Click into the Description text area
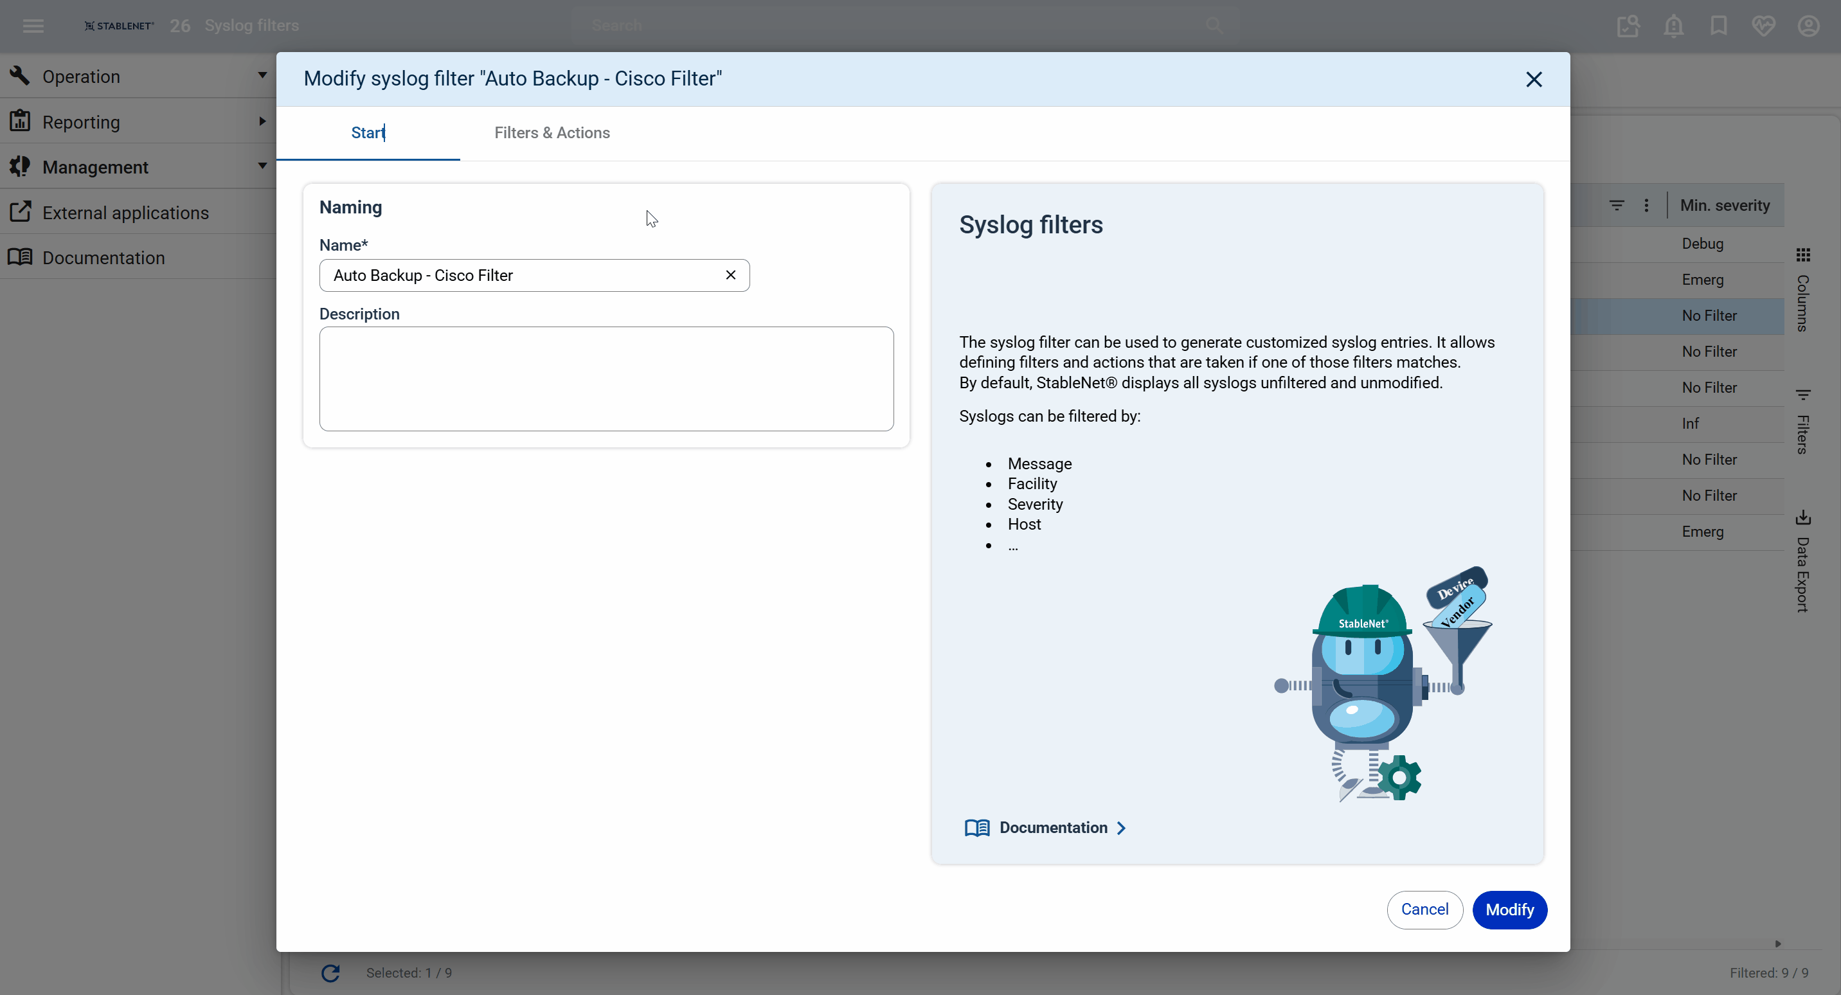 (x=606, y=379)
